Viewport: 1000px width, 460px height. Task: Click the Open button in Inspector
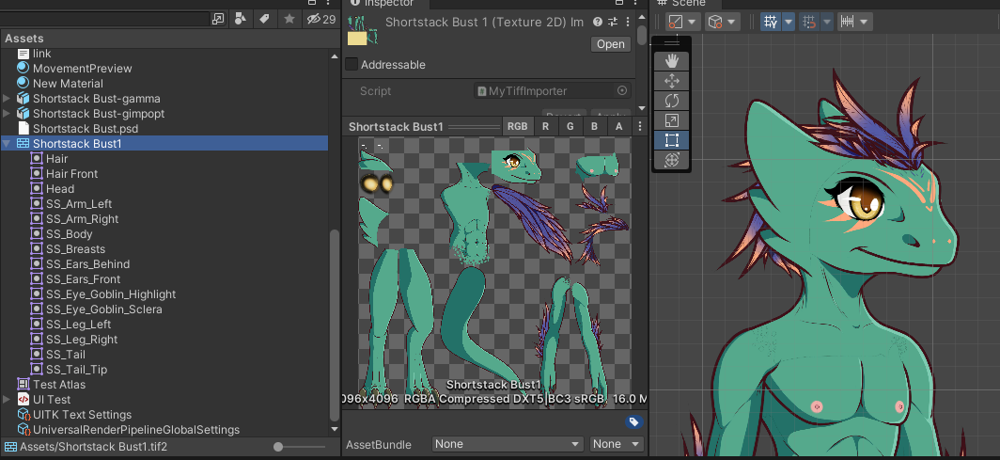coord(610,44)
